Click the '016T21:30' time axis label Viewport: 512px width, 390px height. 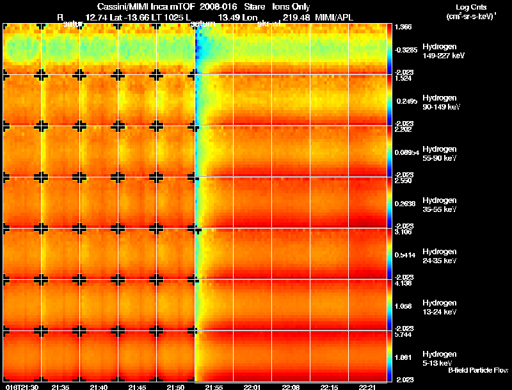[22, 387]
